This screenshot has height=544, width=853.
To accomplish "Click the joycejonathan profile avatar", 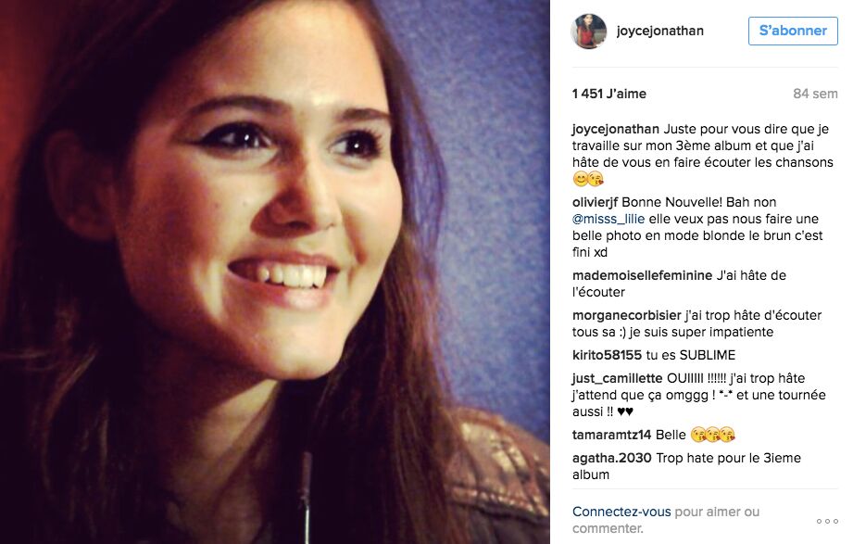I will pos(589,31).
